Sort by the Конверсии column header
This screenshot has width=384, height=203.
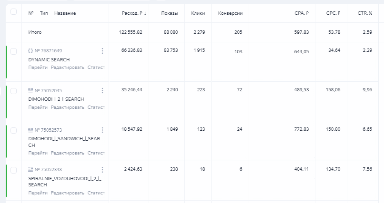pyautogui.click(x=230, y=13)
